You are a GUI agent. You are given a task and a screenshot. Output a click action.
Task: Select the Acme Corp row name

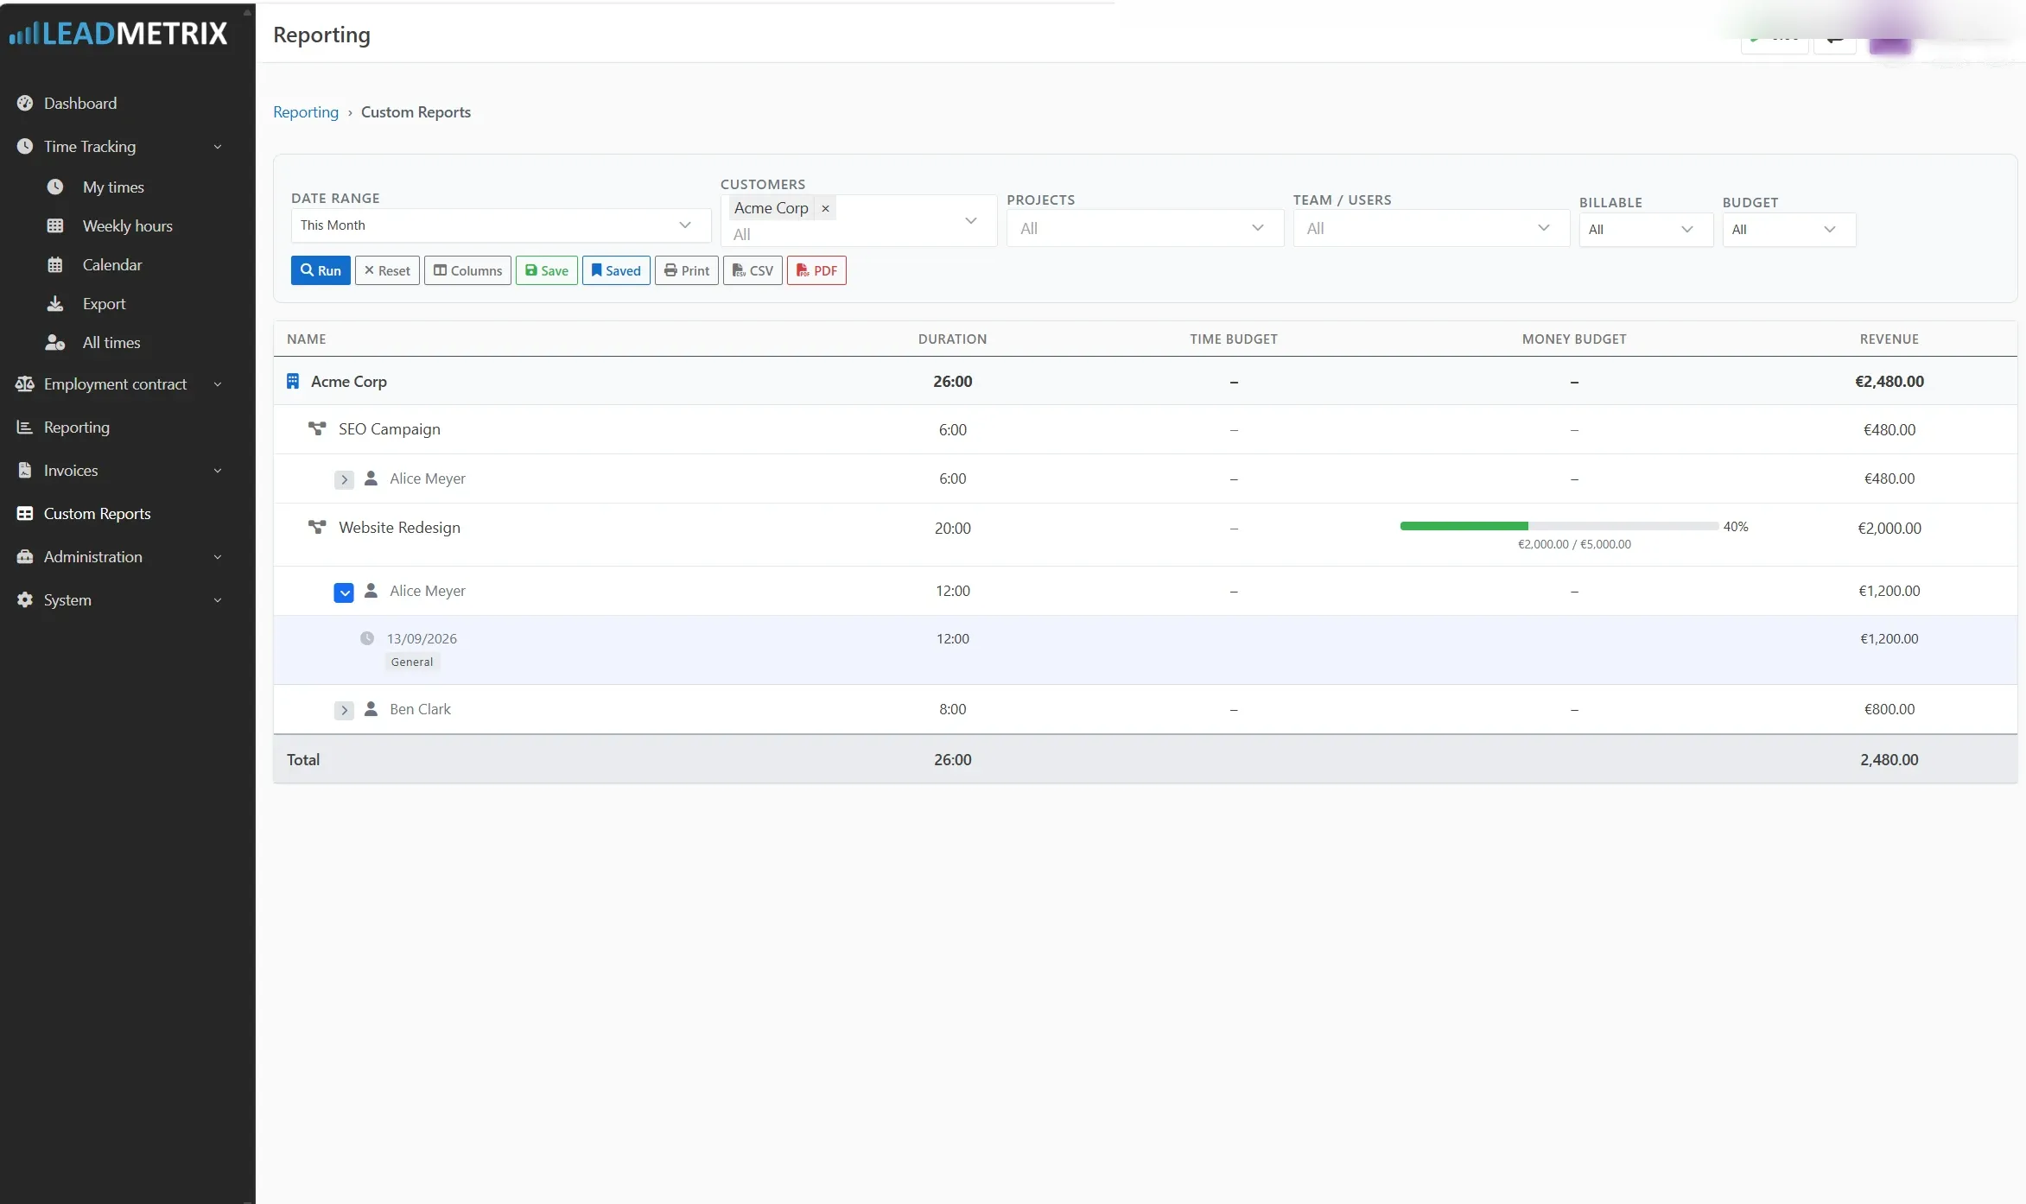(x=349, y=381)
